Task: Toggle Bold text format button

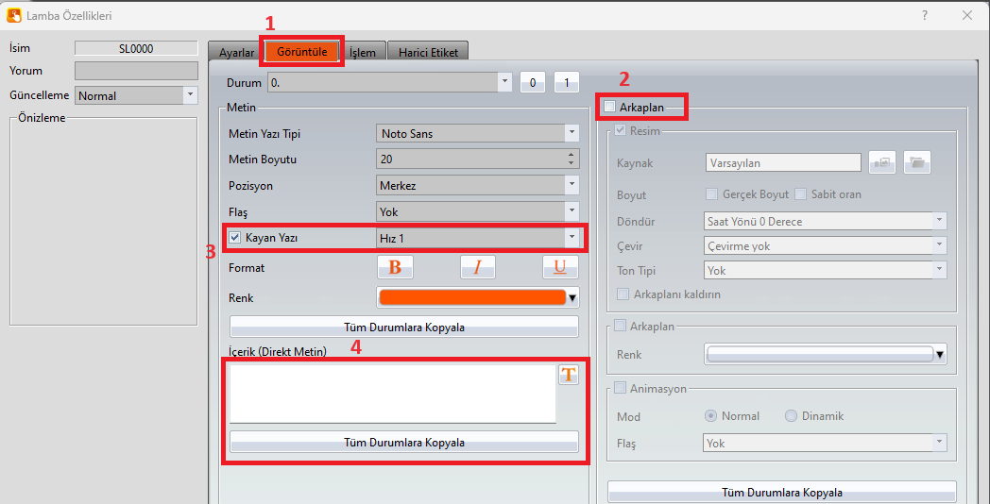Action: click(x=395, y=267)
